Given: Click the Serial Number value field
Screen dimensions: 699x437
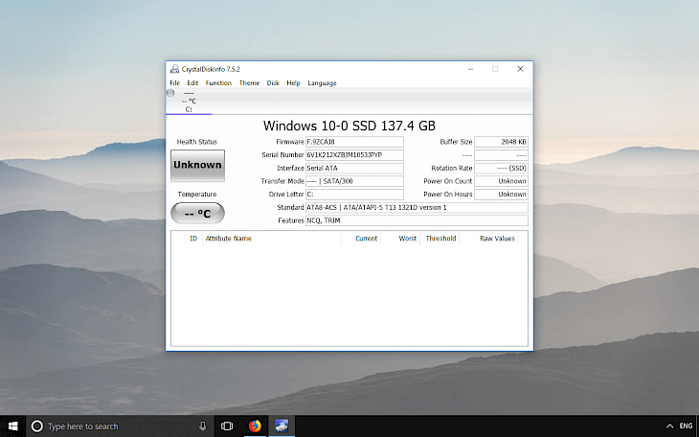Looking at the screenshot, I should coord(354,155).
